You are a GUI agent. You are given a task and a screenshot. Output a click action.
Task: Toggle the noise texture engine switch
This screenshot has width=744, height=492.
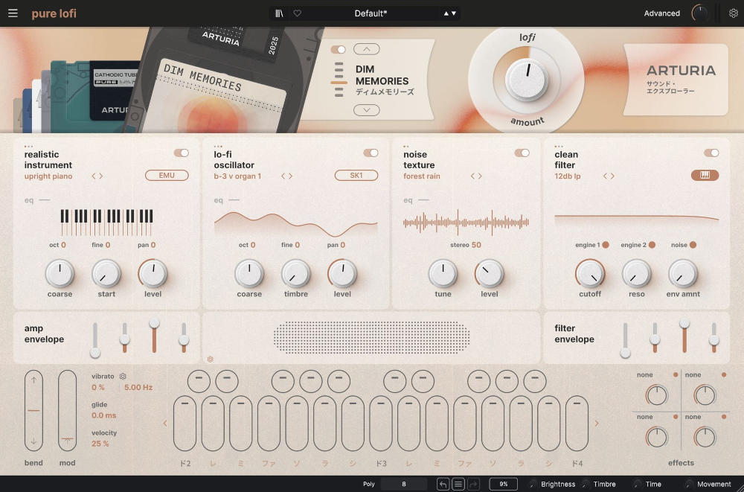(522, 153)
